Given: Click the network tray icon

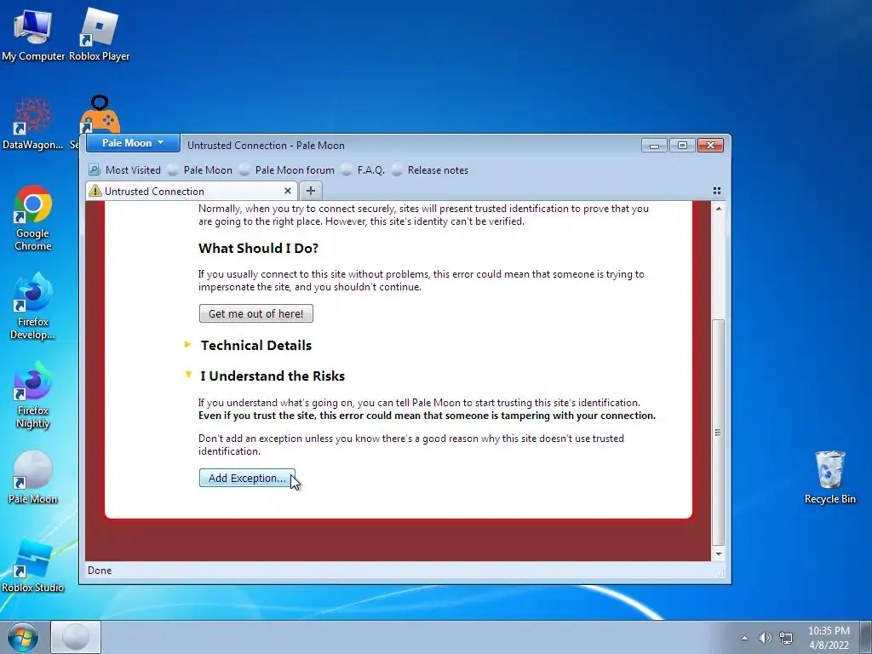Looking at the screenshot, I should 786,638.
